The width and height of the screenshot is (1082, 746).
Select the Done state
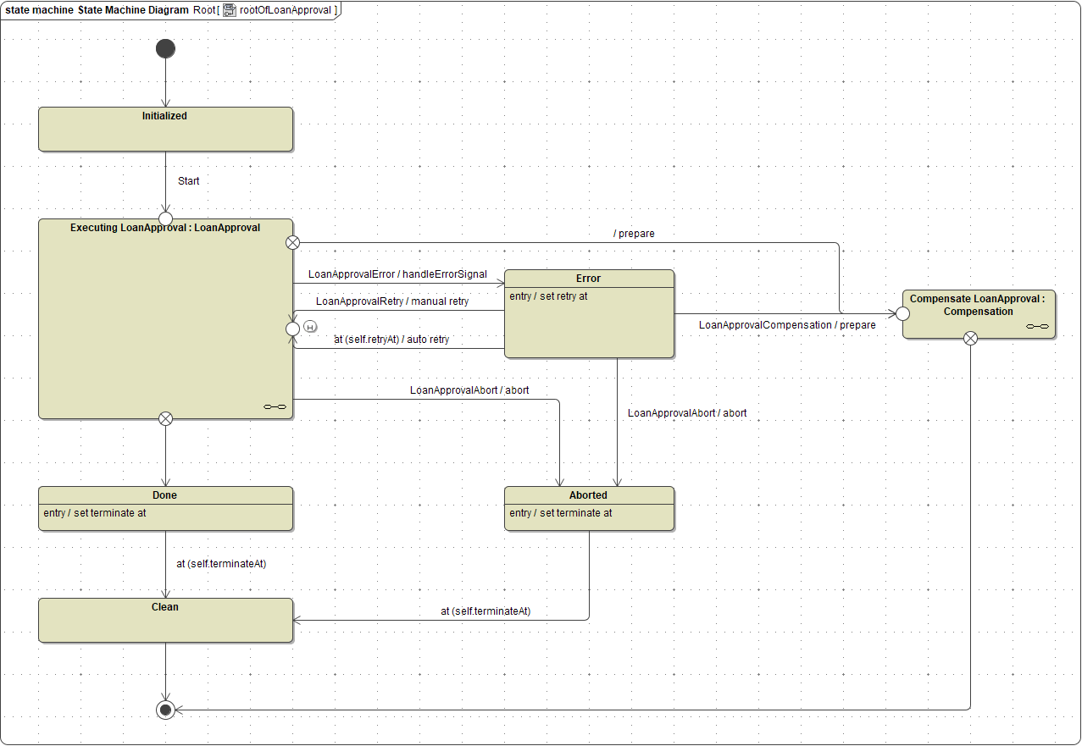pos(165,508)
